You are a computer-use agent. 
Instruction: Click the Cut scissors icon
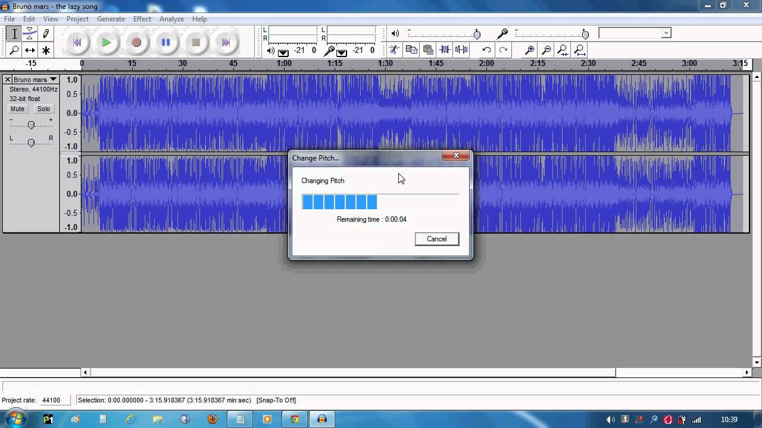(x=394, y=50)
